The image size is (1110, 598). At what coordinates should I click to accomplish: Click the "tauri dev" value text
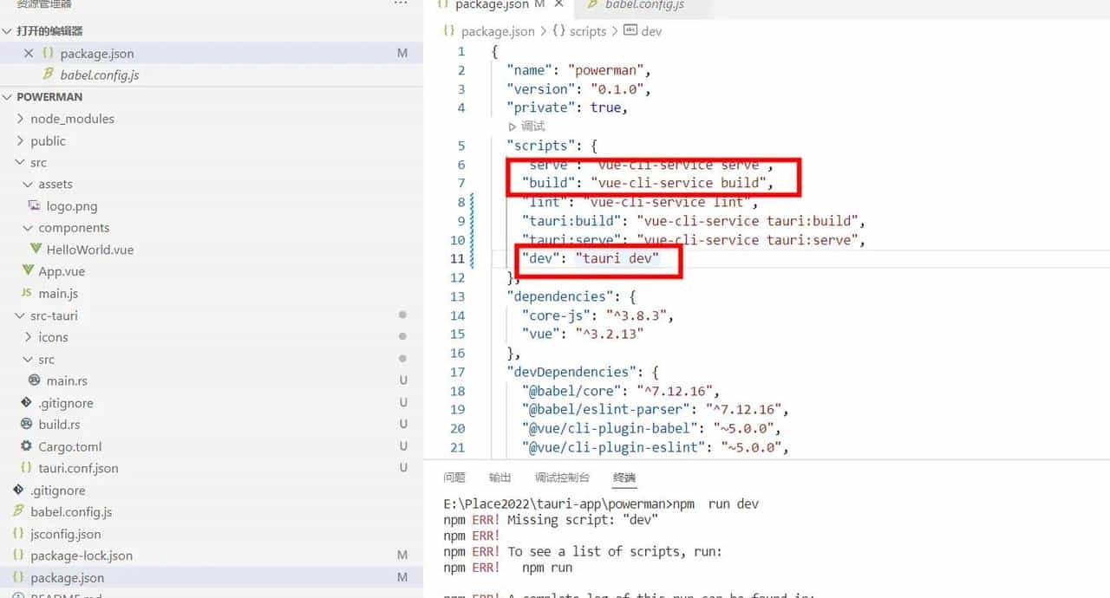click(x=617, y=259)
